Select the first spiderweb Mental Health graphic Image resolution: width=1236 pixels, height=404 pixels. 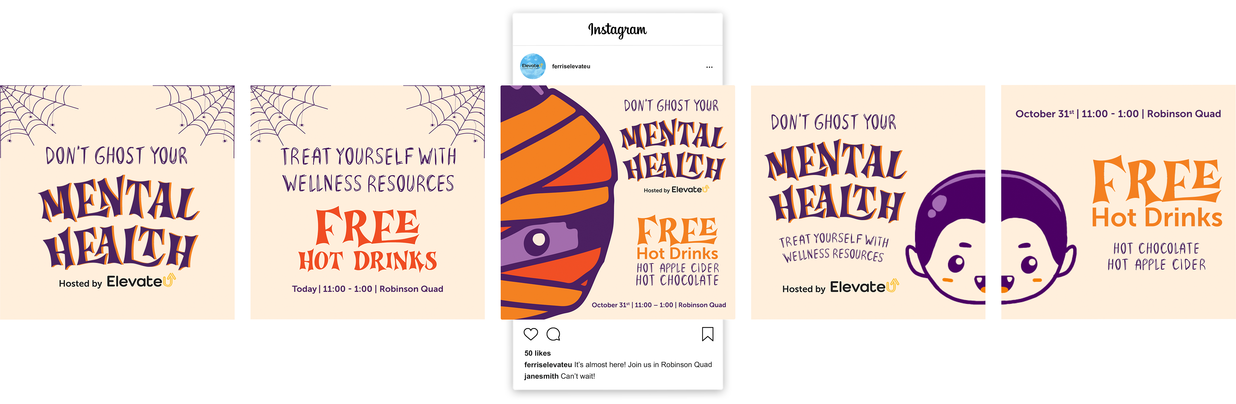[117, 202]
